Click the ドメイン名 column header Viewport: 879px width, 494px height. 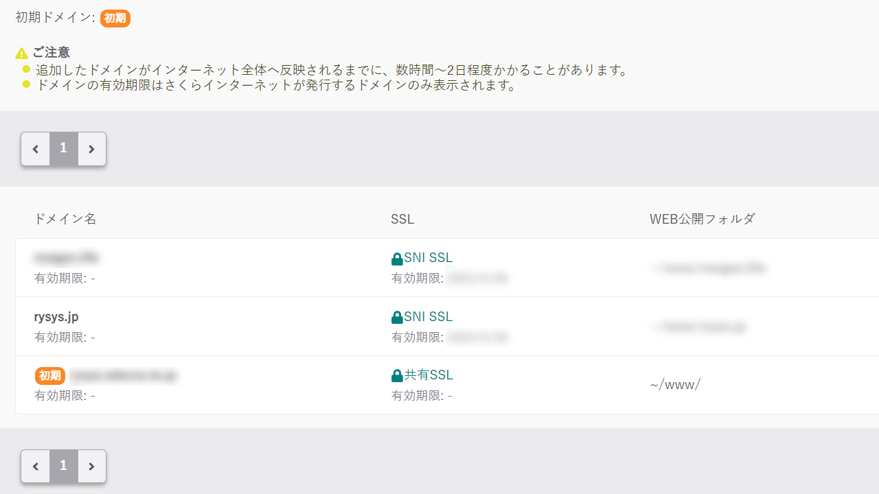(65, 219)
